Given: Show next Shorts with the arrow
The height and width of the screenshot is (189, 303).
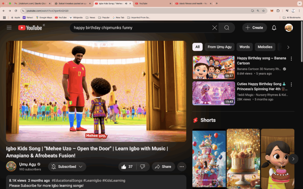Looking at the screenshot, I should pyautogui.click(x=293, y=159).
